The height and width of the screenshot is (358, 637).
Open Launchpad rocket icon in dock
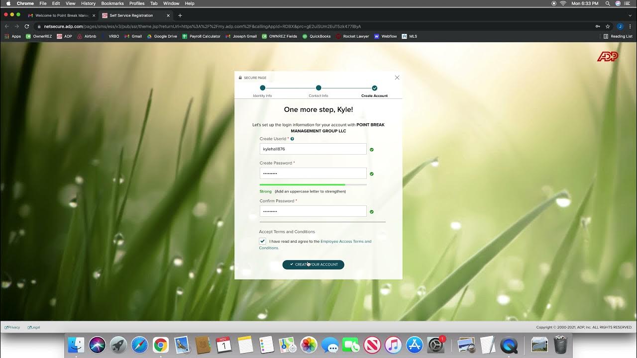(x=118, y=345)
